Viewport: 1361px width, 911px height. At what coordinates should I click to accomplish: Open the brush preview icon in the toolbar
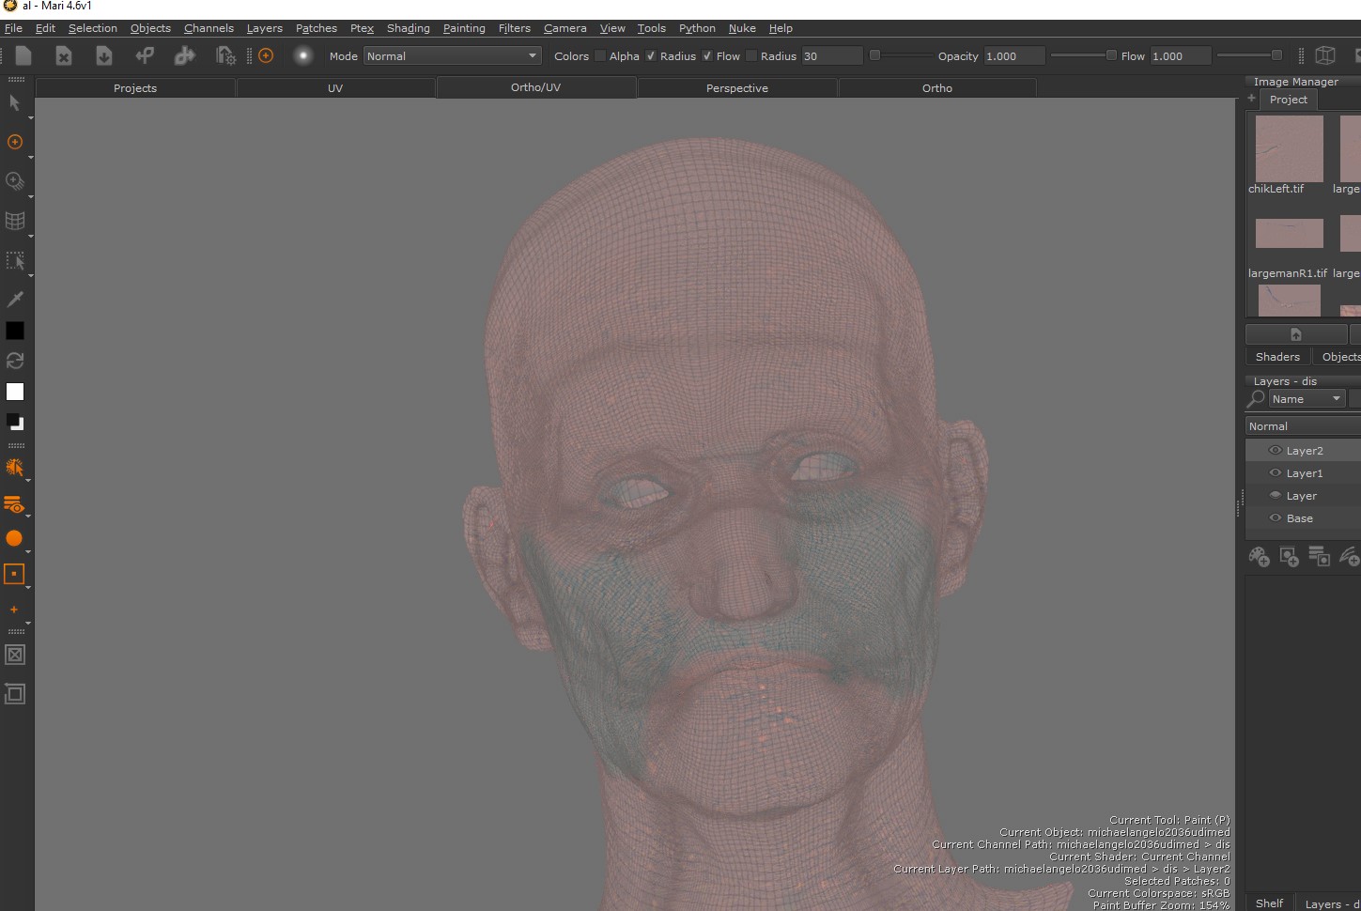[x=302, y=56]
